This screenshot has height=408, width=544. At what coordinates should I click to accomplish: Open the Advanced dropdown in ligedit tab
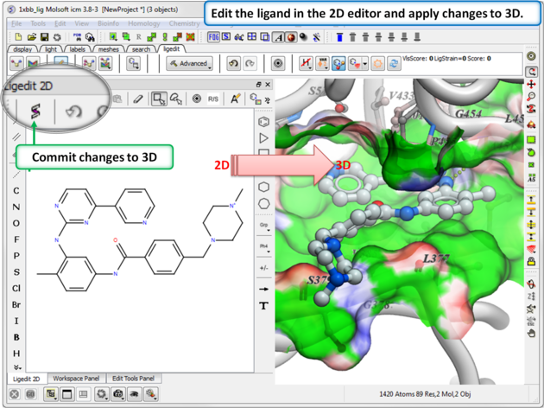click(x=188, y=63)
